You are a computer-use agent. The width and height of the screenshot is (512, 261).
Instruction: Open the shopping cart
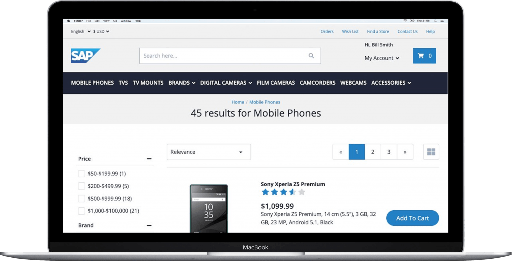[x=424, y=56]
